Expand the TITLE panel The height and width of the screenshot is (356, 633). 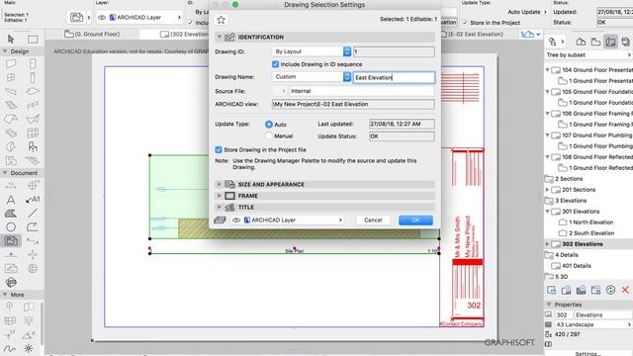pos(219,207)
